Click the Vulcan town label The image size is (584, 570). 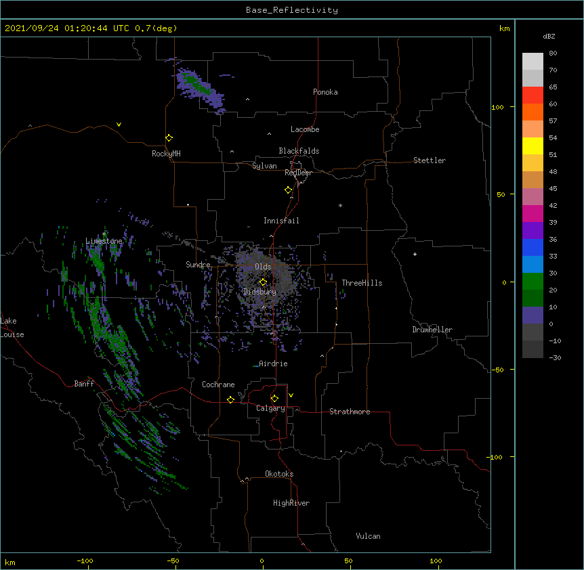(x=368, y=536)
